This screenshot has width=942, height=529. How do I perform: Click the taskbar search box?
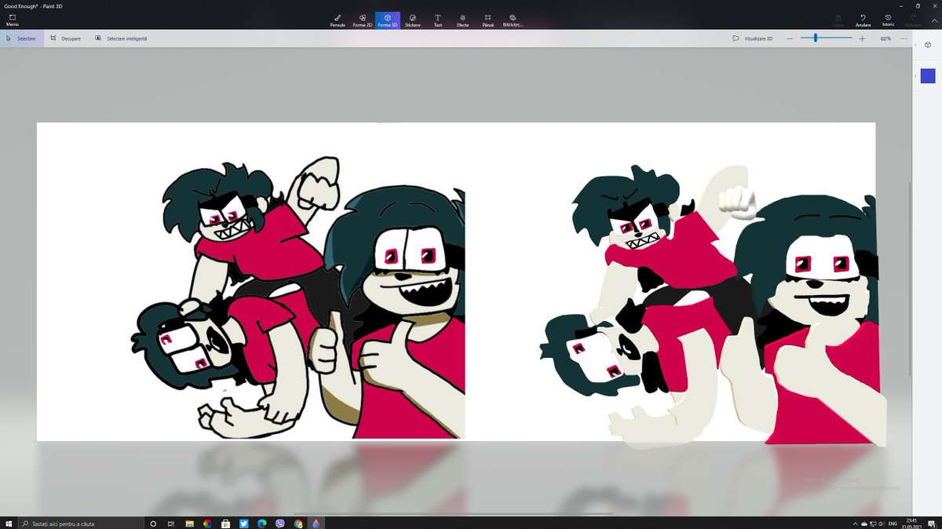point(81,523)
